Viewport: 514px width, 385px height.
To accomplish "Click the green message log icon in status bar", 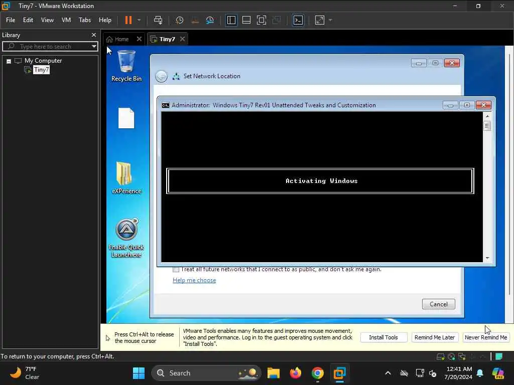I will [x=499, y=356].
